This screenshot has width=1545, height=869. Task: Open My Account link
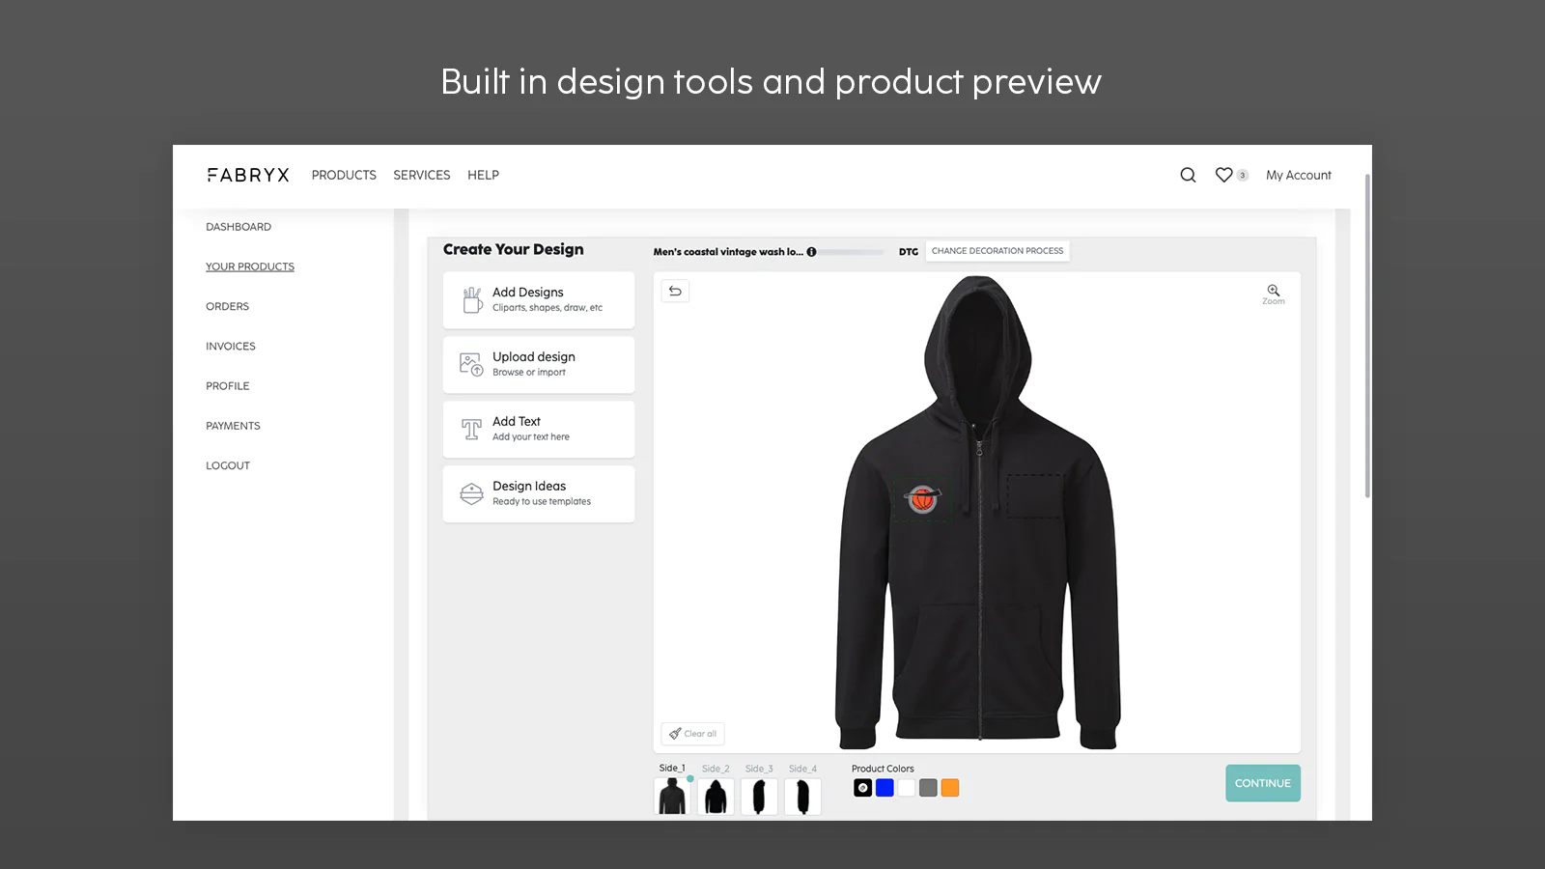1298,175
